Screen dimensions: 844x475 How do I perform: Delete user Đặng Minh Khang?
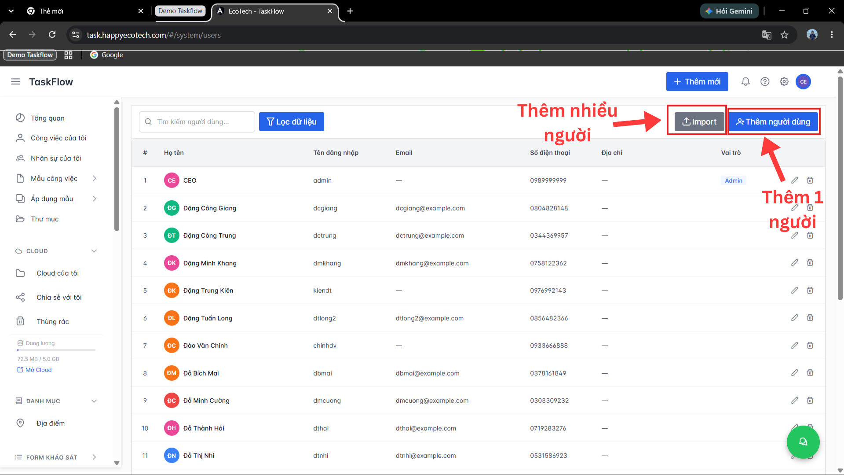tap(810, 263)
